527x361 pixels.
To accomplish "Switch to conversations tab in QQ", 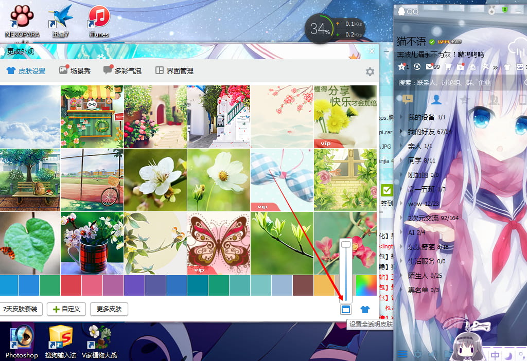I will (408, 99).
